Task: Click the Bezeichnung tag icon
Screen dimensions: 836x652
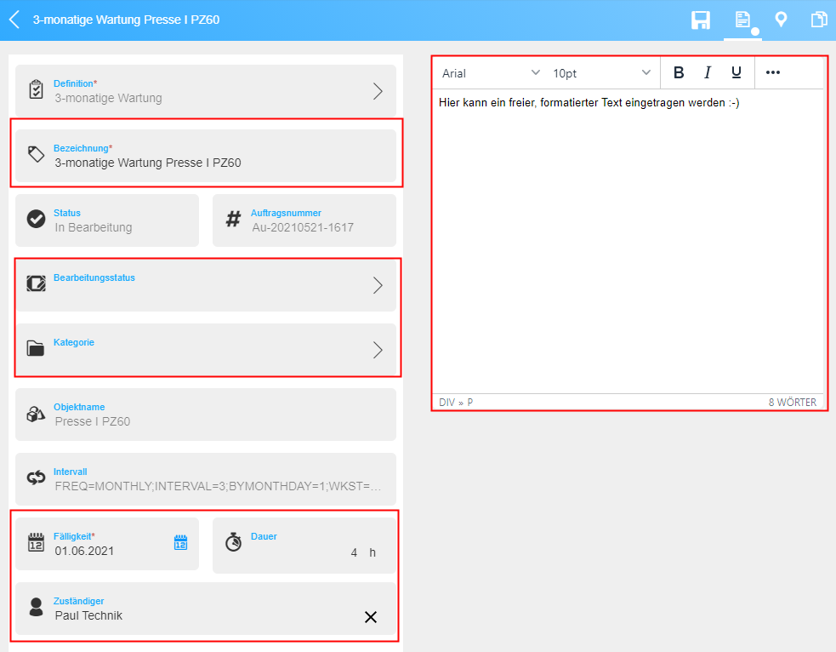Action: point(36,154)
